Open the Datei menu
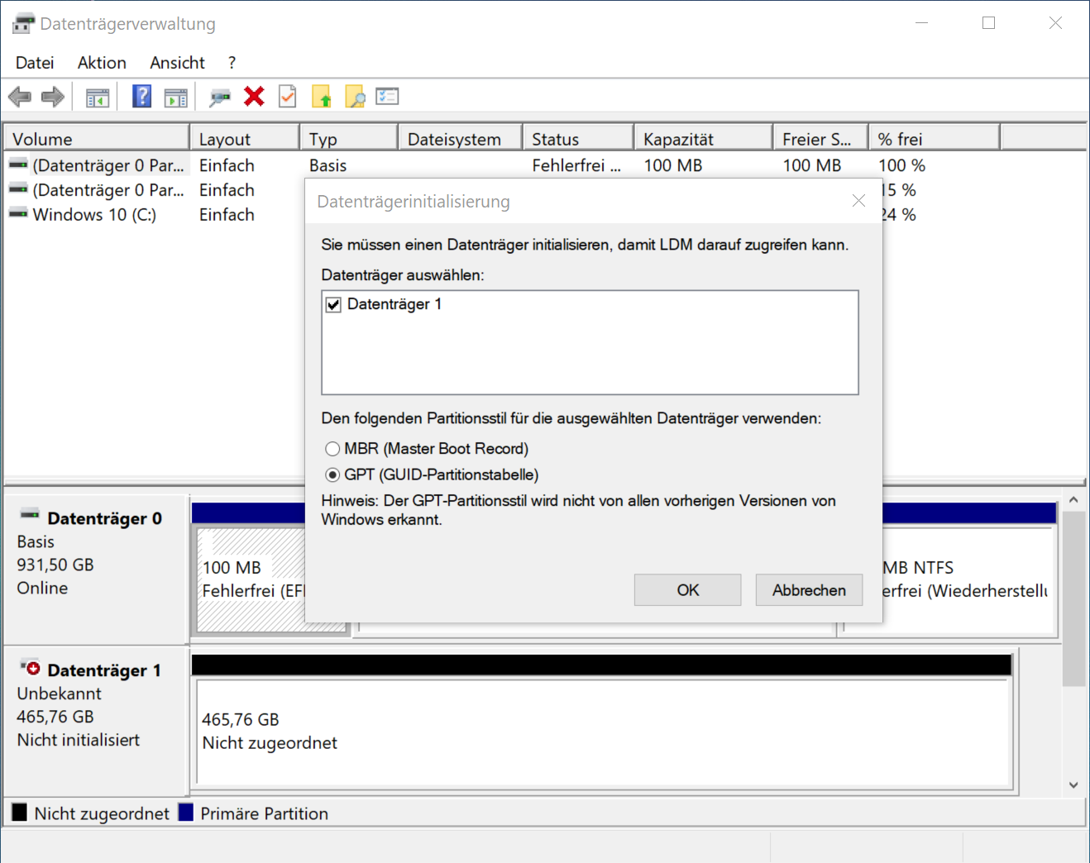The width and height of the screenshot is (1090, 863). 35,63
